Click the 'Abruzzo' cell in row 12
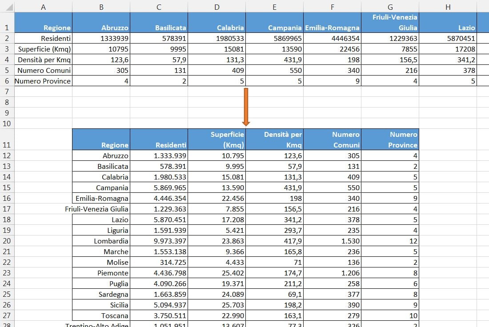 101,156
